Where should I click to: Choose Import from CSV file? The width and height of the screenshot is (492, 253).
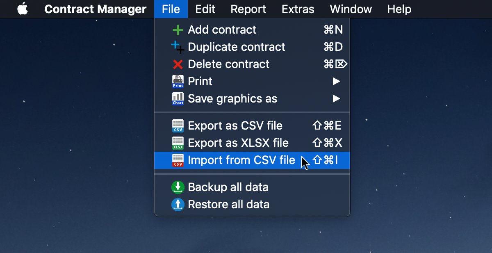252,160
